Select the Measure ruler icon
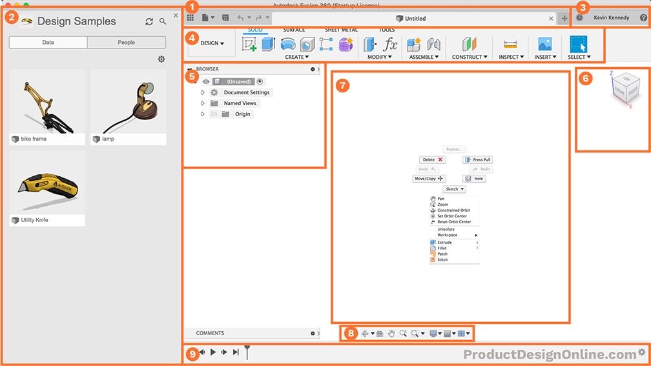 coord(510,44)
